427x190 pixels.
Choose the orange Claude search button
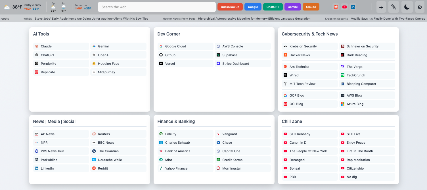tap(311, 7)
